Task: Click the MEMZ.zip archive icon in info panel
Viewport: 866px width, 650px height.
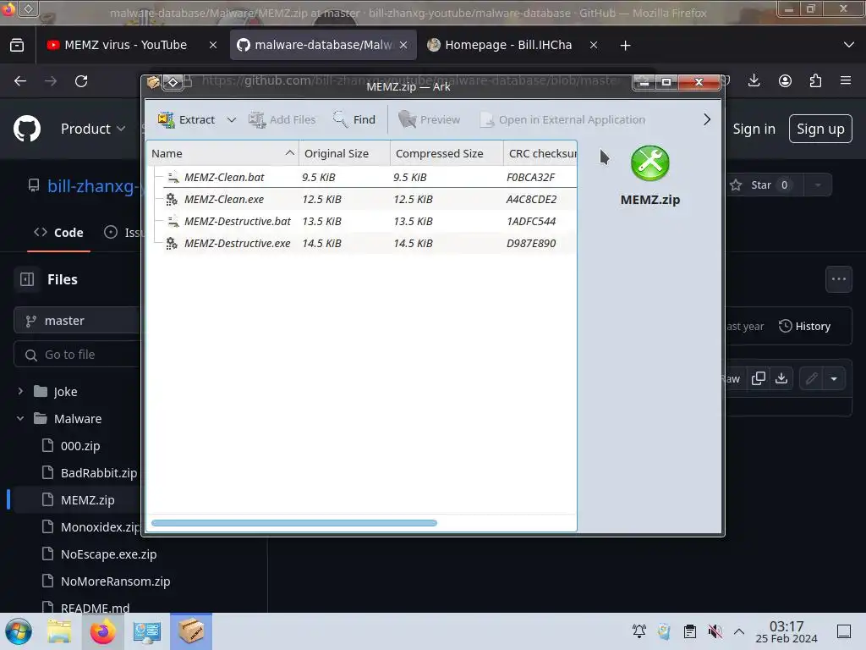Action: tap(650, 163)
